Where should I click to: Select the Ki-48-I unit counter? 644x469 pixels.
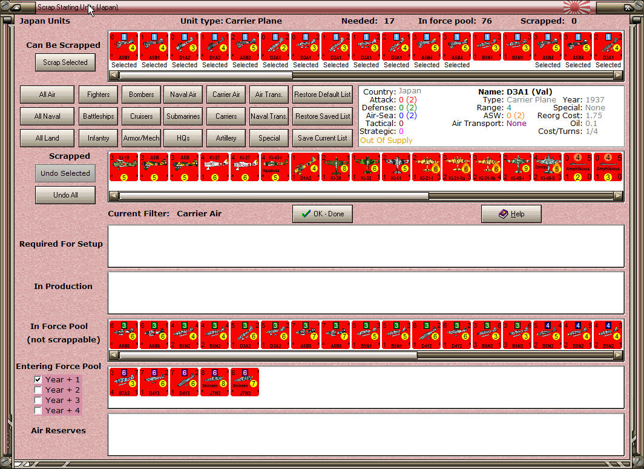517,167
